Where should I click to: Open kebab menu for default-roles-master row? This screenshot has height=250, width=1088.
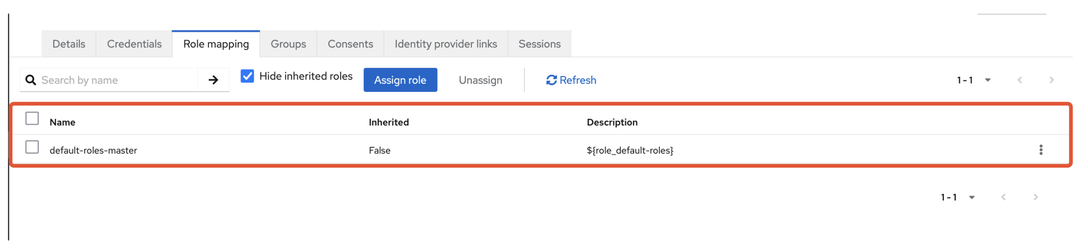coord(1040,150)
